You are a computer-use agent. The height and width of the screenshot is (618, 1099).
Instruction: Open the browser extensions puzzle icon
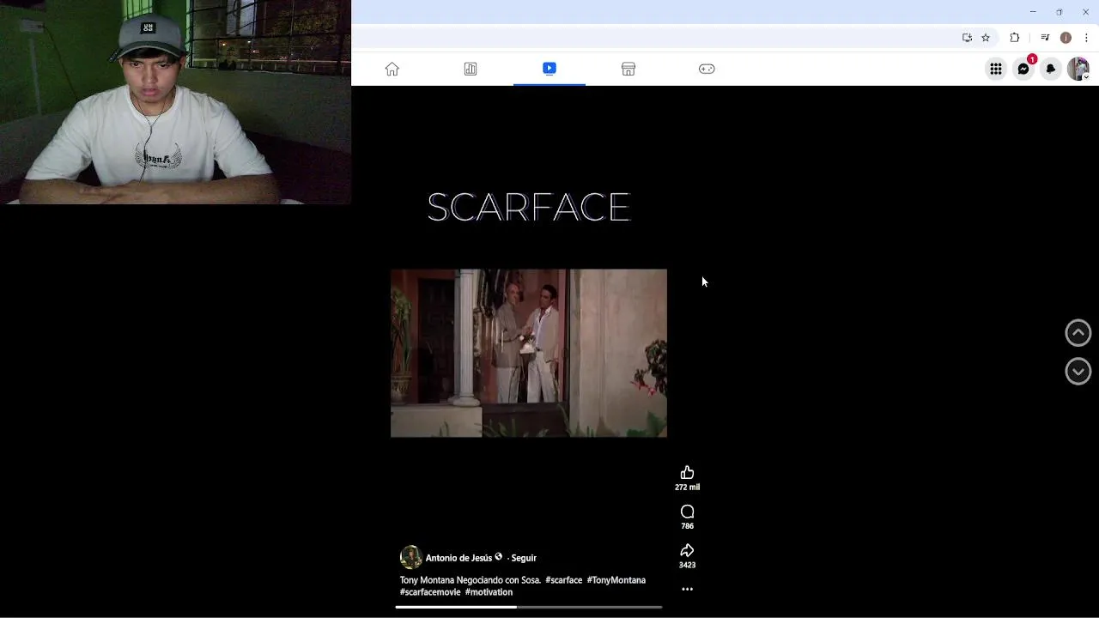1015,38
